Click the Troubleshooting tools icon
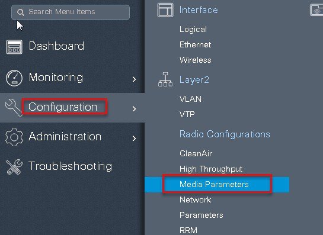 click(14, 167)
